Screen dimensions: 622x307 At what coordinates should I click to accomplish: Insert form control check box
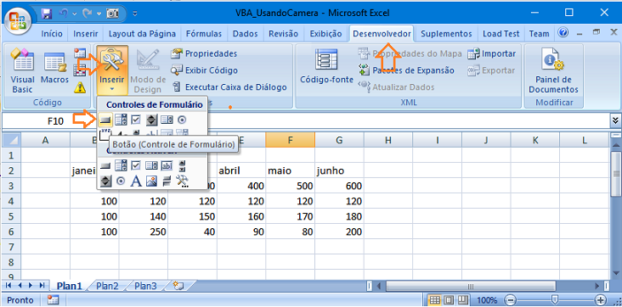(x=136, y=120)
